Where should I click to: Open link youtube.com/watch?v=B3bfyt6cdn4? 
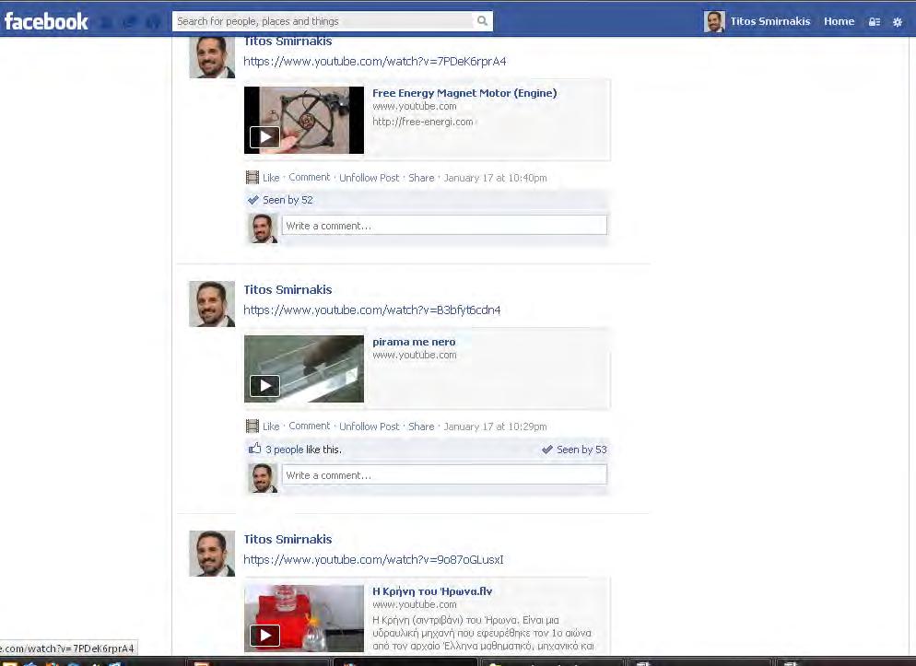(x=371, y=310)
